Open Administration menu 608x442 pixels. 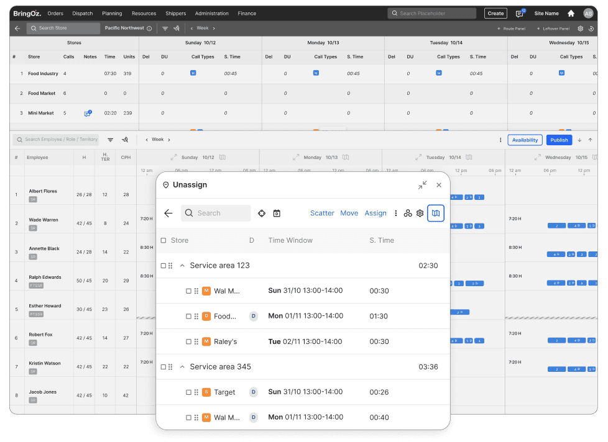click(212, 14)
